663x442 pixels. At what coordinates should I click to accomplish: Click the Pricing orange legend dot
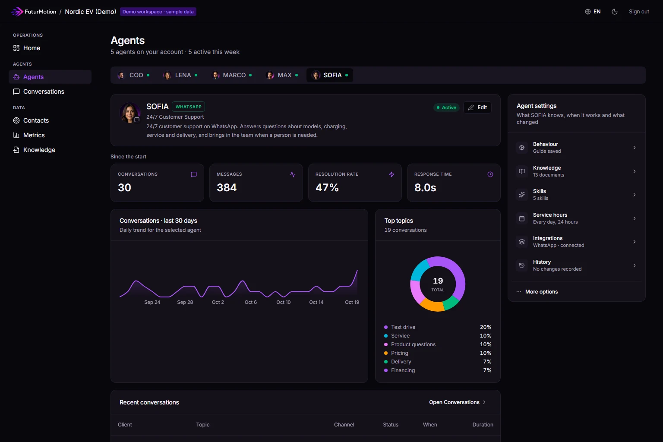pos(386,353)
